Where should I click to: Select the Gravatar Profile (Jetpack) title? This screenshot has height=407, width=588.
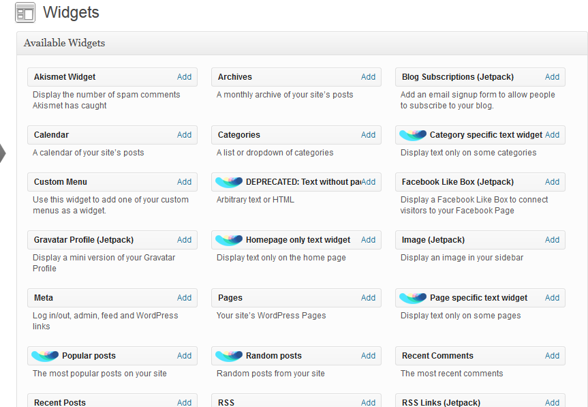pos(84,240)
